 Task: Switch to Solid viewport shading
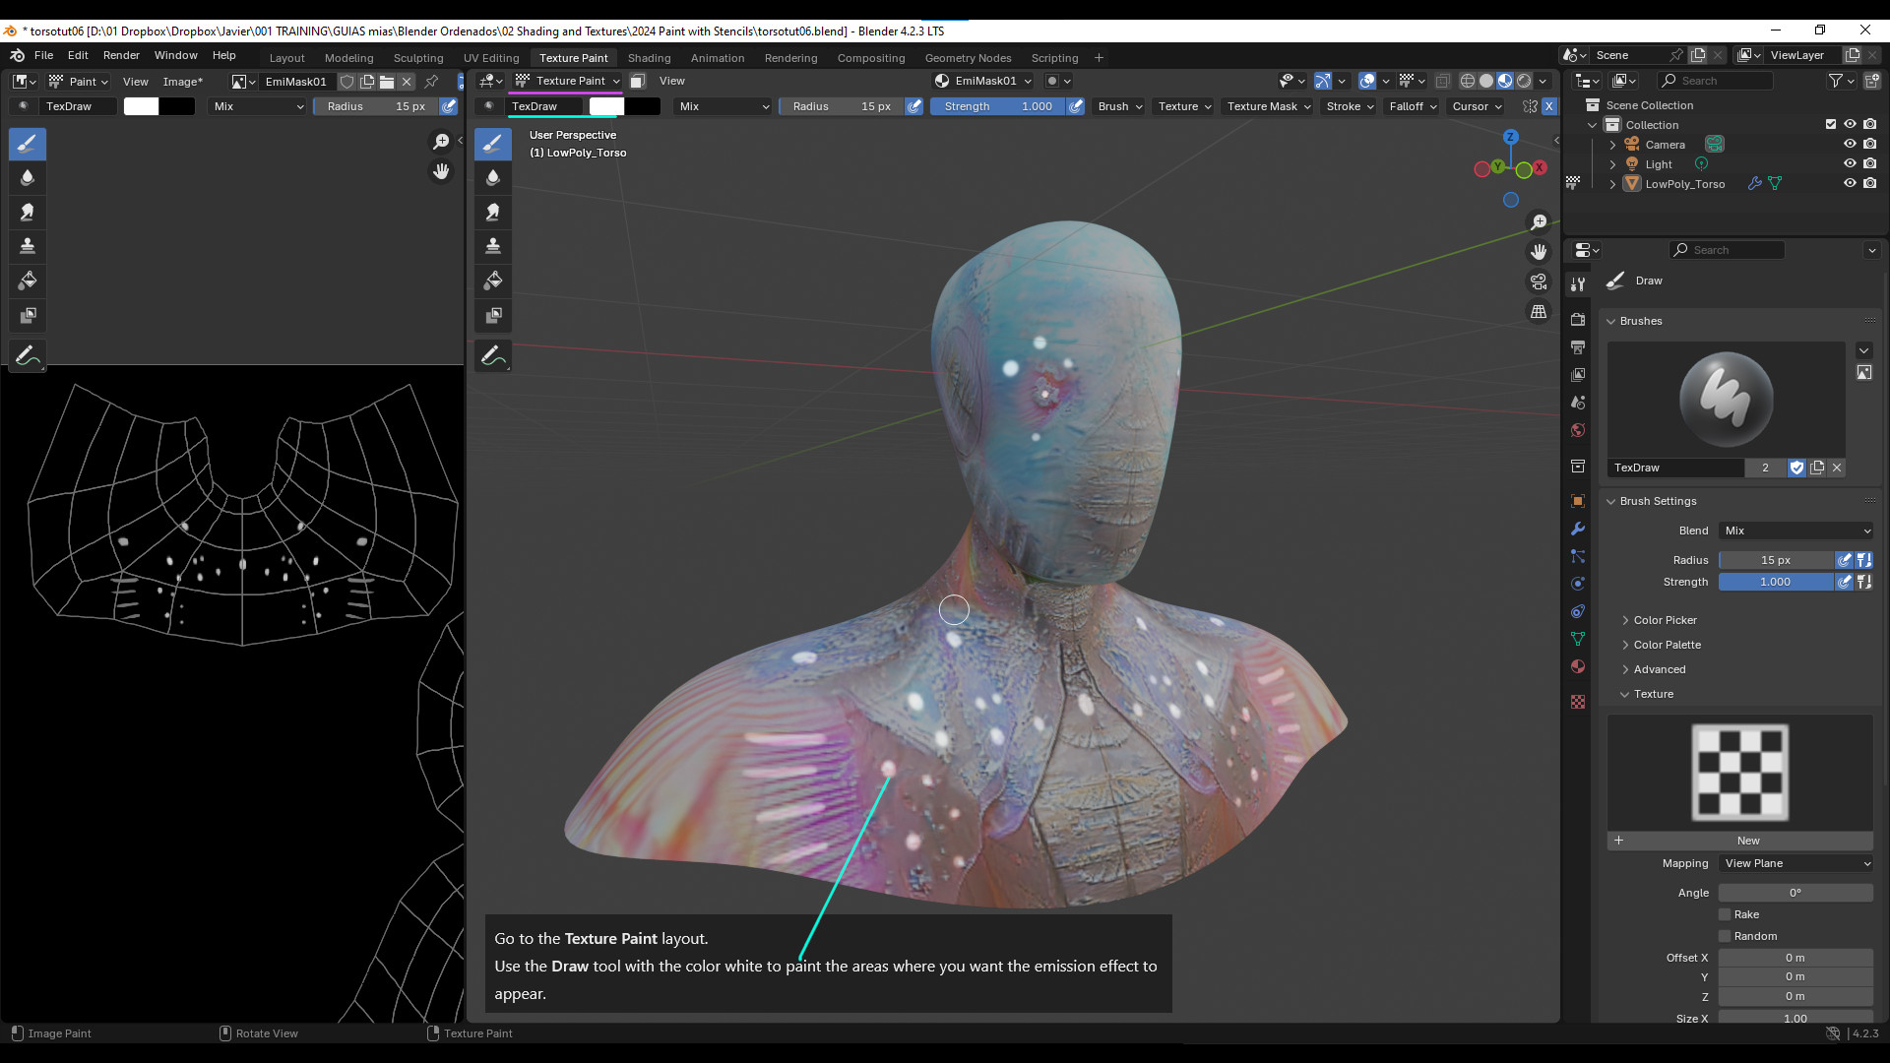pyautogui.click(x=1486, y=81)
